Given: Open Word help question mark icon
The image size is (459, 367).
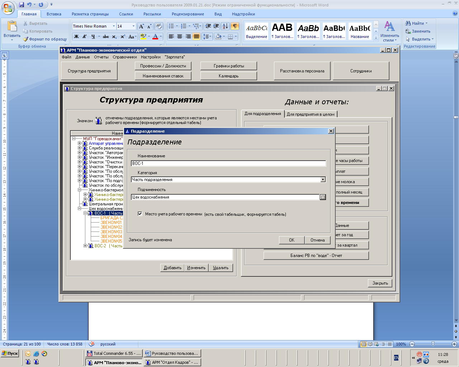Looking at the screenshot, I should [455, 14].
